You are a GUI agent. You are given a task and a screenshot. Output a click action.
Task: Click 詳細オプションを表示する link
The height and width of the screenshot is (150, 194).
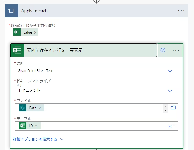coord(35,139)
